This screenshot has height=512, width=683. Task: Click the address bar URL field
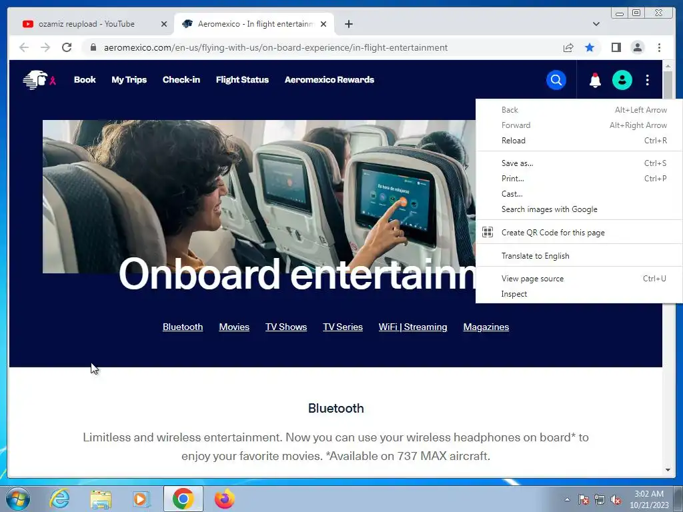[x=275, y=47]
